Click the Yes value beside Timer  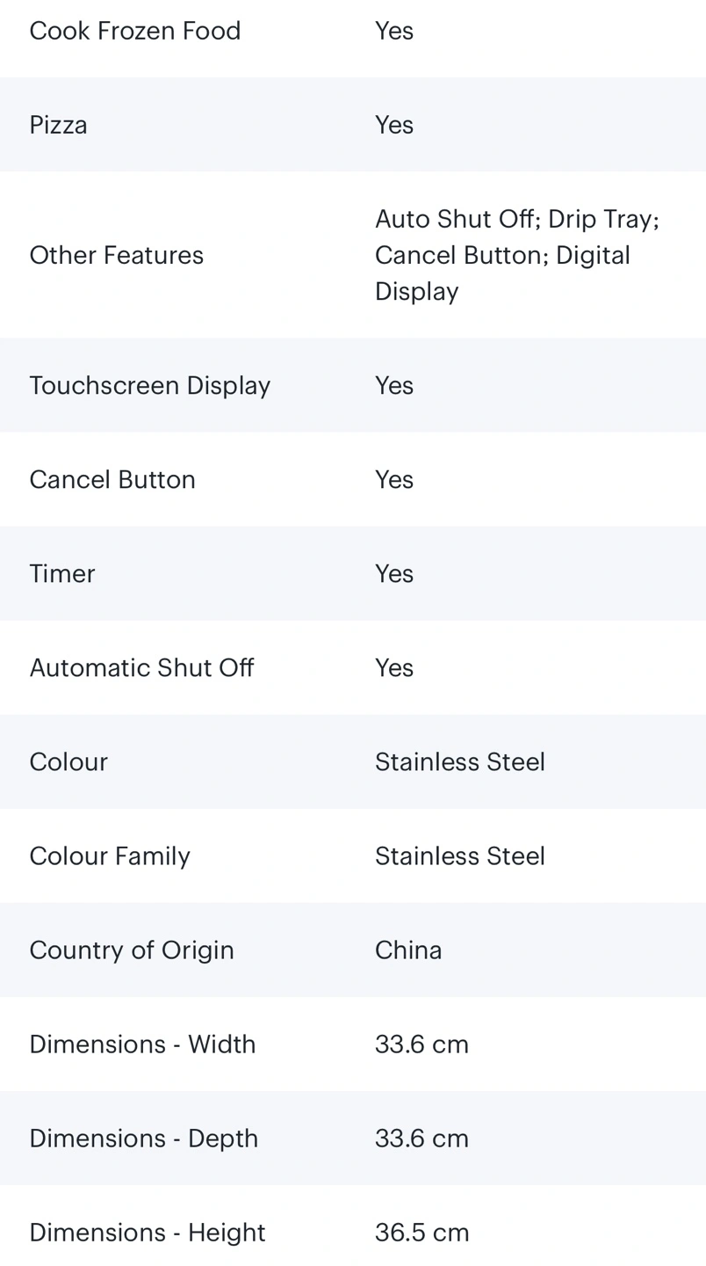pyautogui.click(x=393, y=573)
